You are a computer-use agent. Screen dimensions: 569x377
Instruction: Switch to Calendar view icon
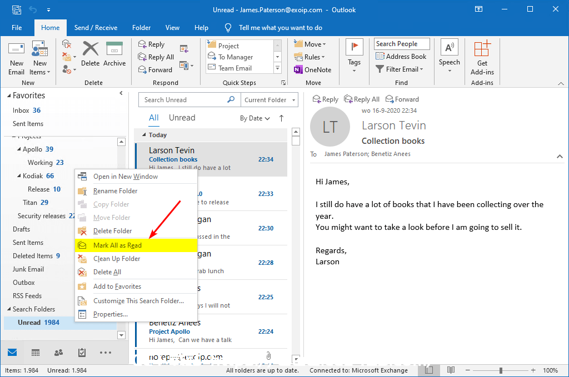tap(36, 353)
